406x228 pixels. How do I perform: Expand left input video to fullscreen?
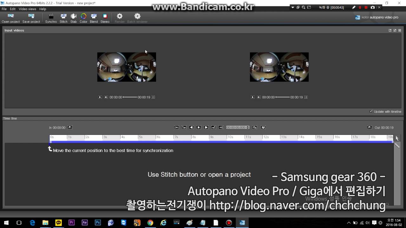[x=153, y=97]
